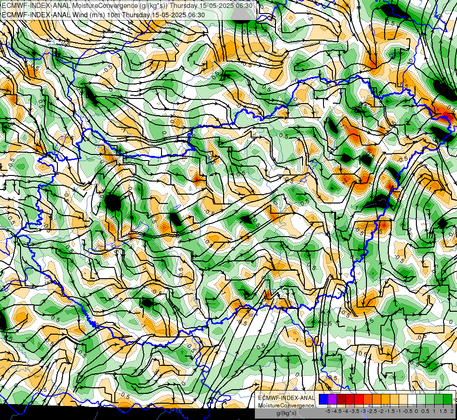The image size is (457, 420).
Task: Click the legend tick label '-5'
Action: [x=328, y=411]
